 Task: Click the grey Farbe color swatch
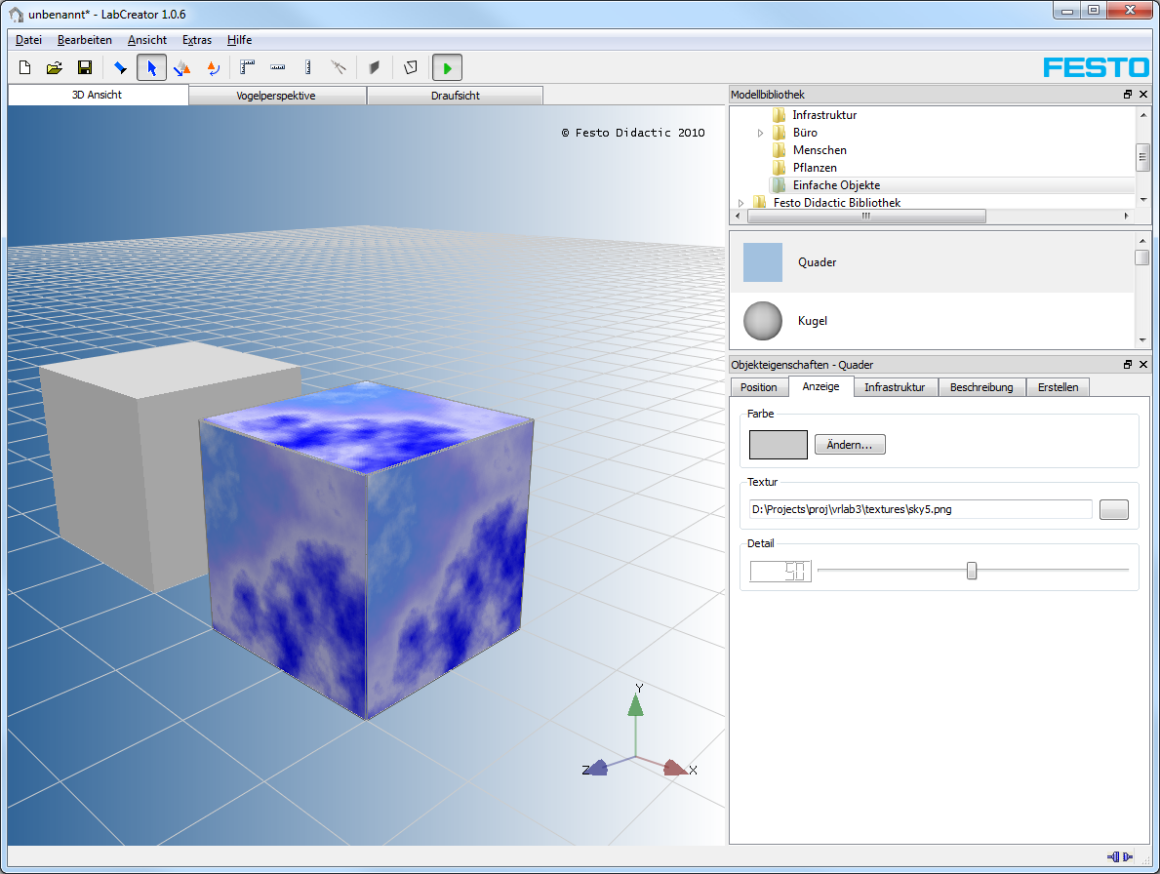(779, 445)
